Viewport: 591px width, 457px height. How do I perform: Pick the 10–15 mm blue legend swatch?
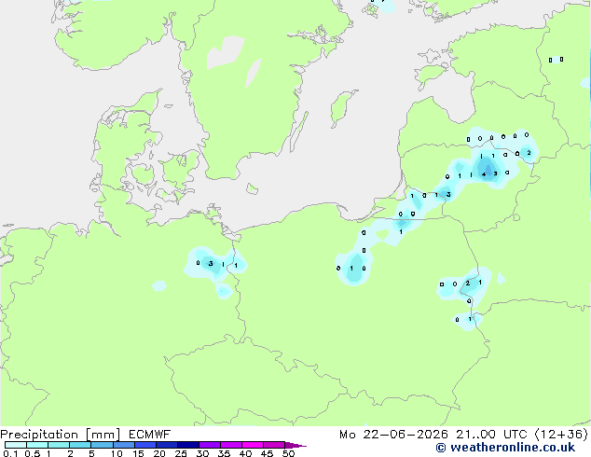123,445
